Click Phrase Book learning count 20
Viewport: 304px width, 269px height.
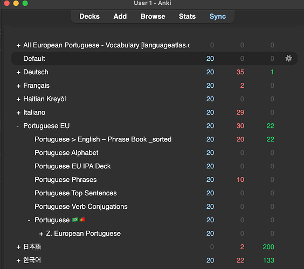[240, 139]
